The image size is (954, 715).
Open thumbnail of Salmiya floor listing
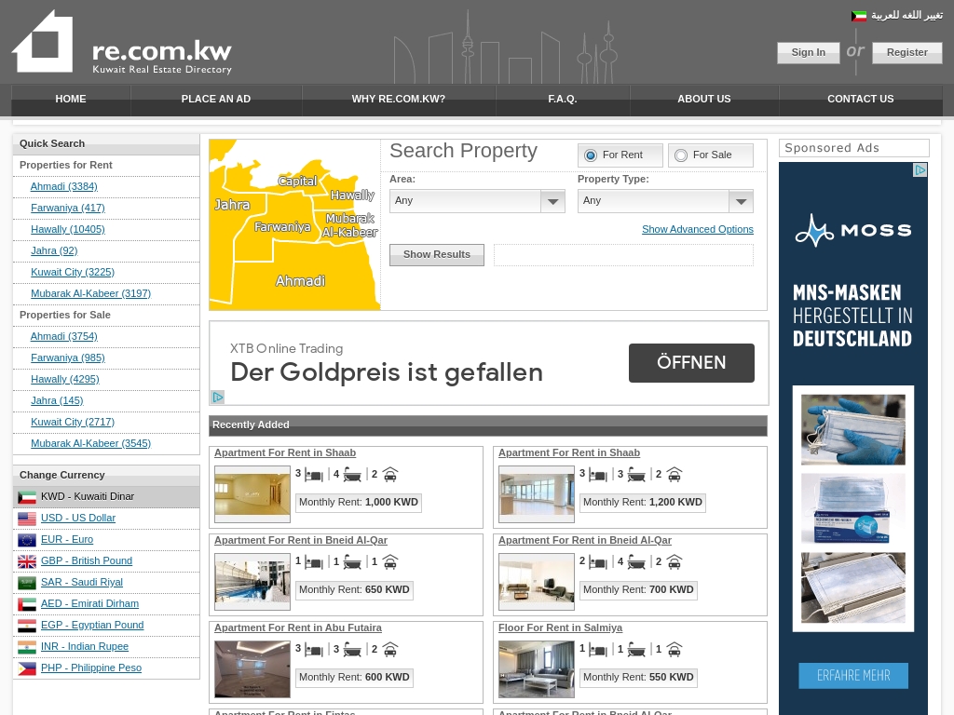click(536, 668)
